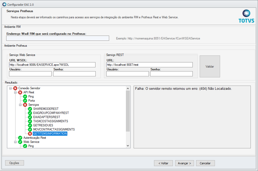
Task: Click the red error icon beside Serviços
Action: tap(25, 105)
